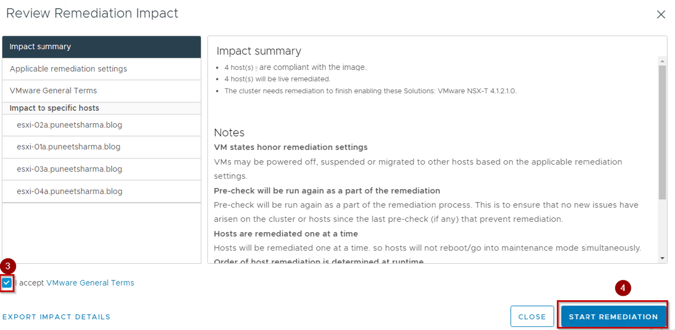Close the Review Remediation Impact dialog
Image resolution: width=675 pixels, height=330 pixels.
660,14
